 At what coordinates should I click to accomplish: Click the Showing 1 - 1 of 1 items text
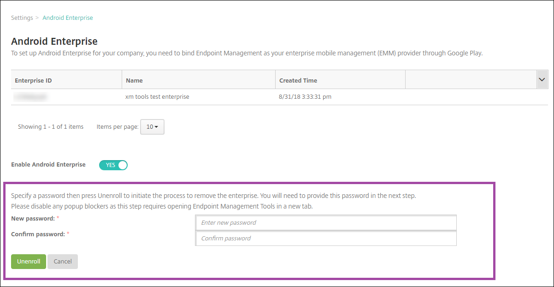51,127
